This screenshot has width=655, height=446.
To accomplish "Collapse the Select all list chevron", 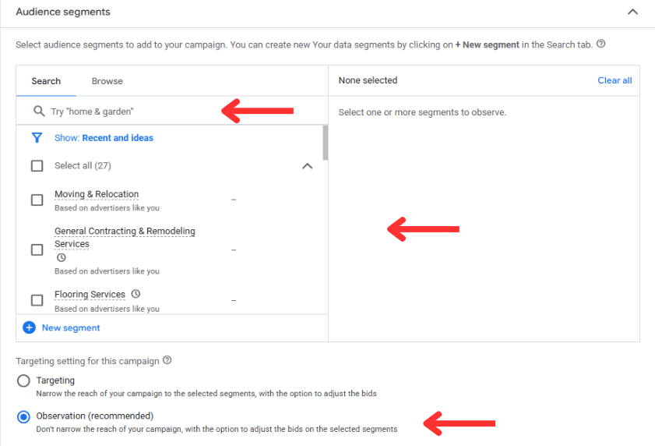I will pyautogui.click(x=307, y=165).
